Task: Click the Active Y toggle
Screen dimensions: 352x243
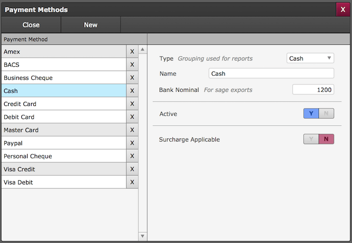Action: [x=311, y=114]
